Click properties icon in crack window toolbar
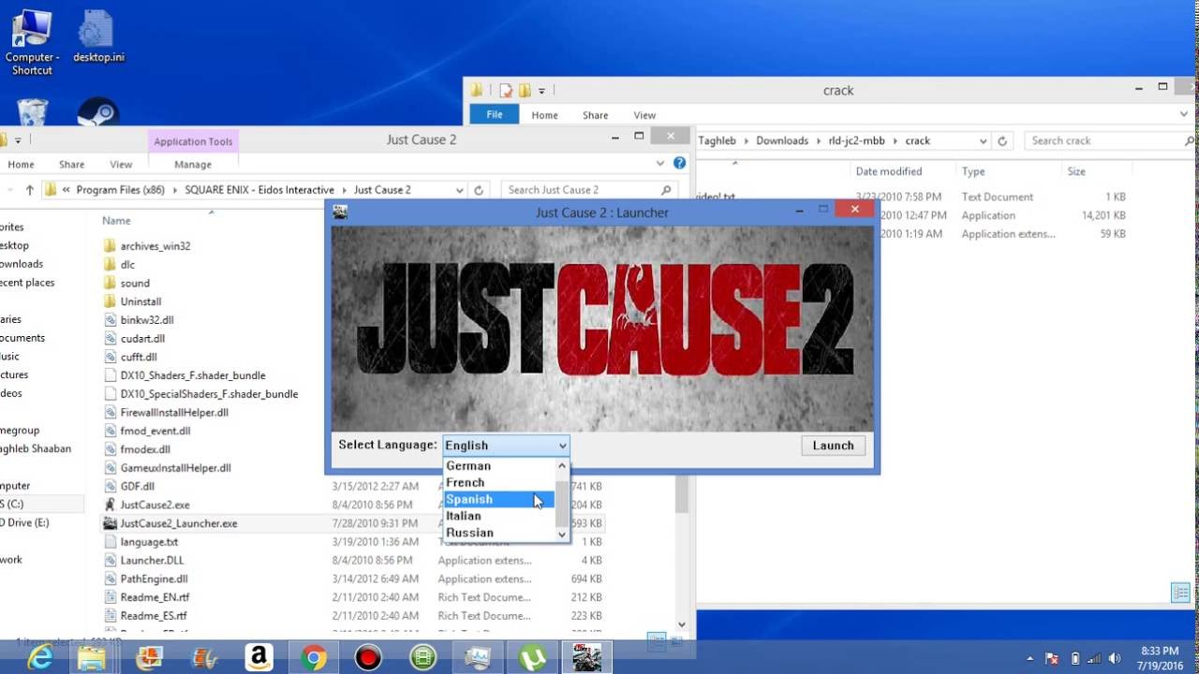 pyautogui.click(x=506, y=91)
